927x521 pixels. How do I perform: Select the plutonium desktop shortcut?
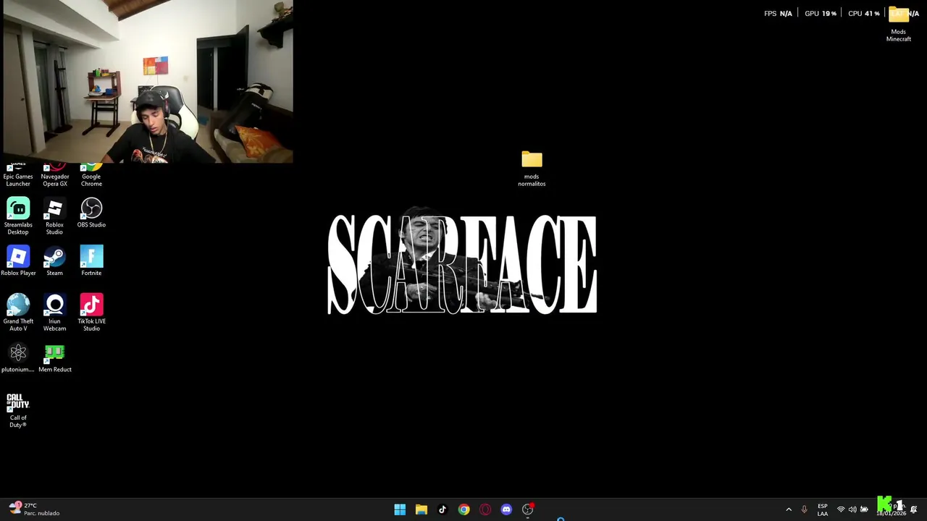(x=18, y=357)
